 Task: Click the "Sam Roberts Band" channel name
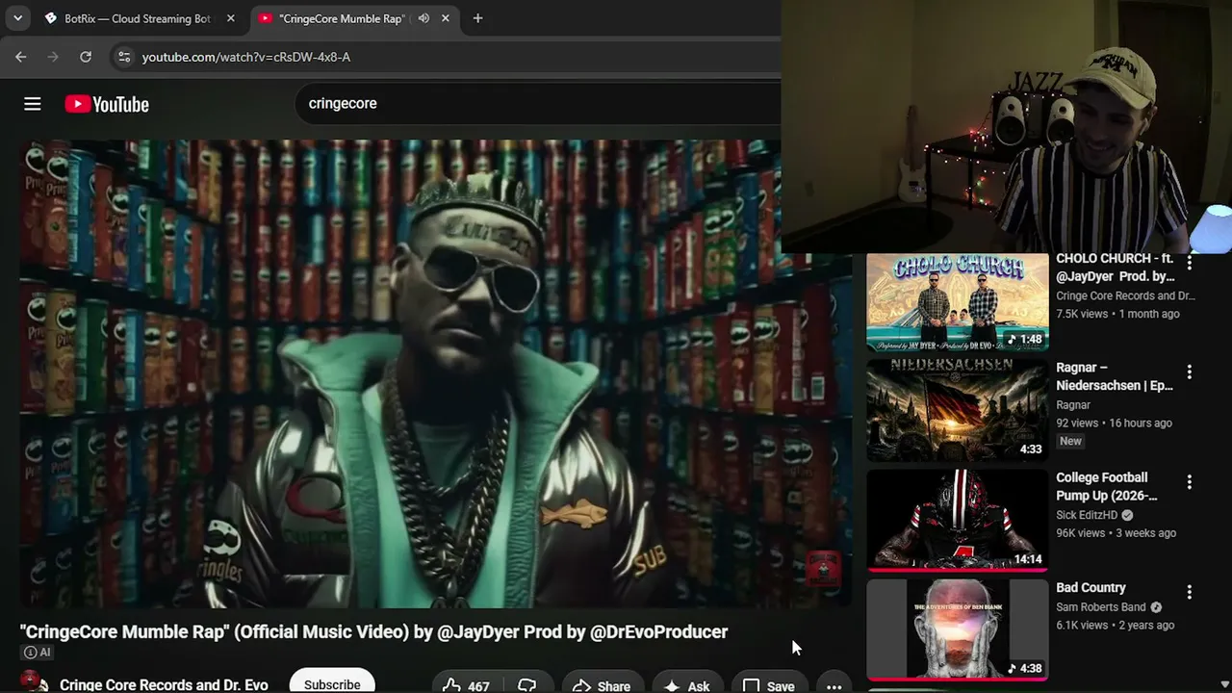(1101, 607)
